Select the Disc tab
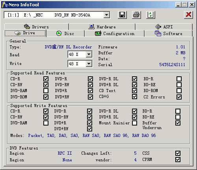Viewport: 197px width, 170px height. (65, 33)
